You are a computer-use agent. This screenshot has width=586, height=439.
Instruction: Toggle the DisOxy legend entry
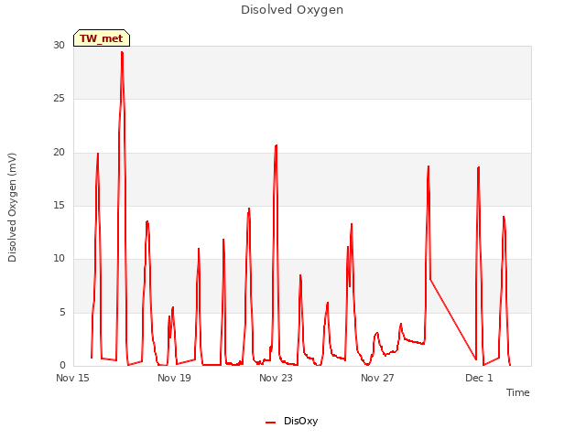(291, 421)
